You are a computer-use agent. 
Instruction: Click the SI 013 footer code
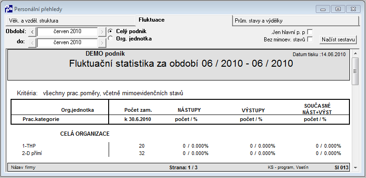341,167
